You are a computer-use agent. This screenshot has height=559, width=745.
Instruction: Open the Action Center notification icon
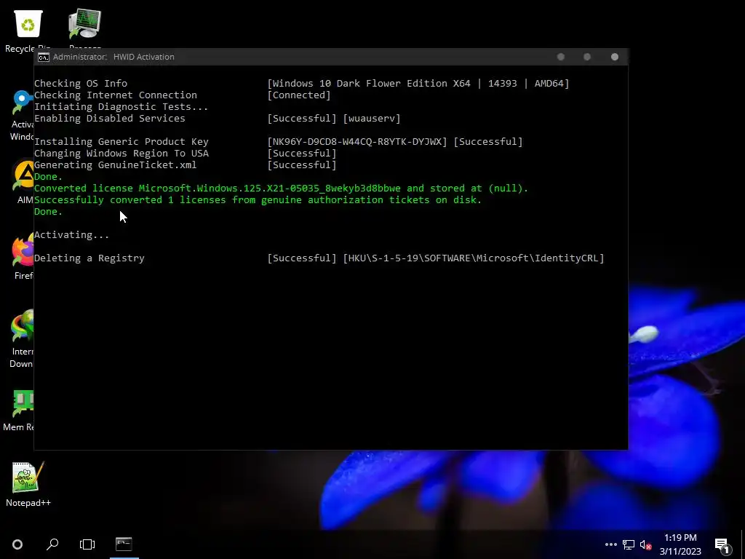point(722,545)
